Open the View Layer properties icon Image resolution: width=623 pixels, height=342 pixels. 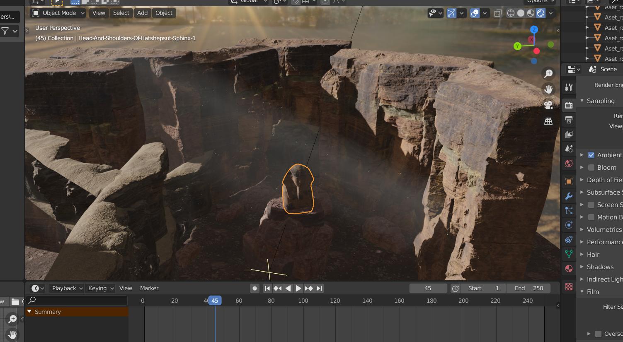(x=569, y=134)
